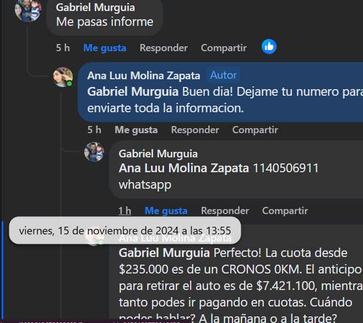This screenshot has height=323, width=363.
Task: Open the "5 h" timestamp under the top comment
Action: [63, 48]
